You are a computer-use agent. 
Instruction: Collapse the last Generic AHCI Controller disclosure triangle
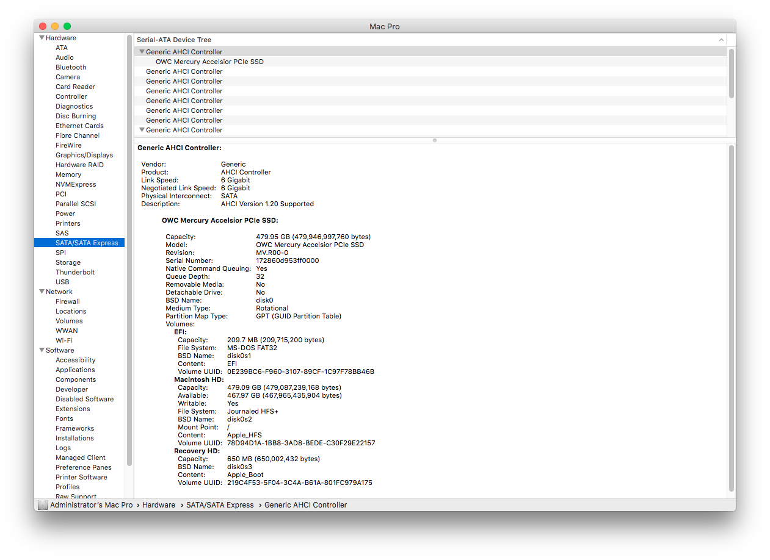tap(142, 130)
